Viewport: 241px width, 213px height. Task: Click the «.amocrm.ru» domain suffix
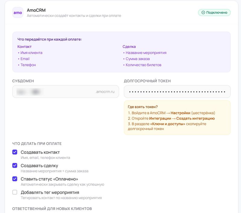105,92
